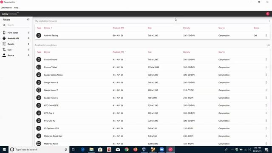Click the Windows Start button
272x153 pixels.
[4, 150]
